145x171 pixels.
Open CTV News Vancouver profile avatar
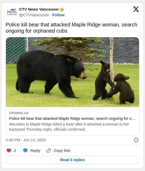click(x=12, y=12)
